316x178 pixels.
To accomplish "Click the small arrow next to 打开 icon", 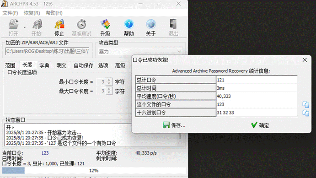I will (x=25, y=27).
